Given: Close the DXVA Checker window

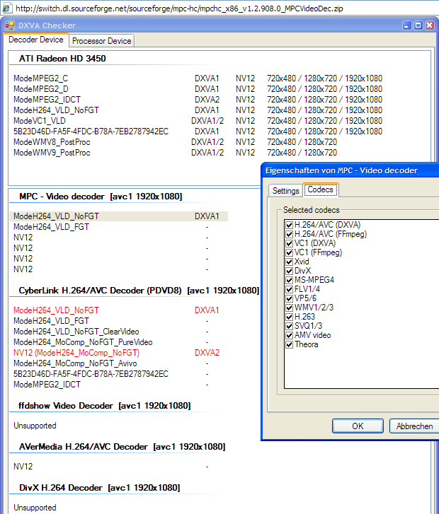Looking at the screenshot, I should (x=430, y=25).
